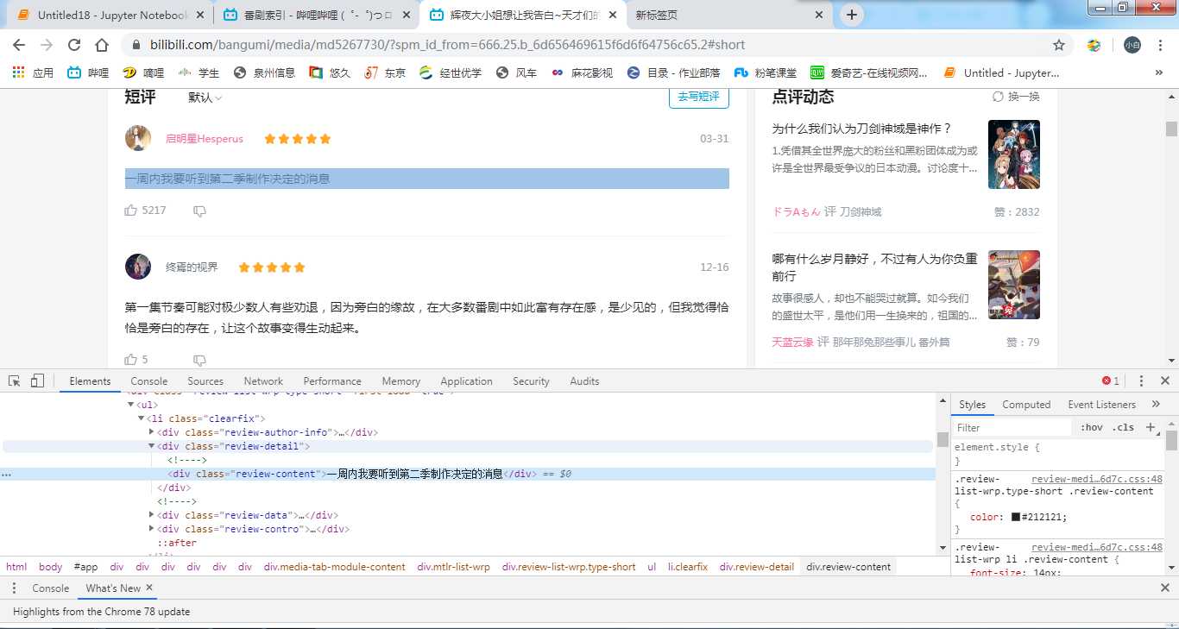
Task: Open article 哪有什么岁月静好
Action: pos(874,267)
